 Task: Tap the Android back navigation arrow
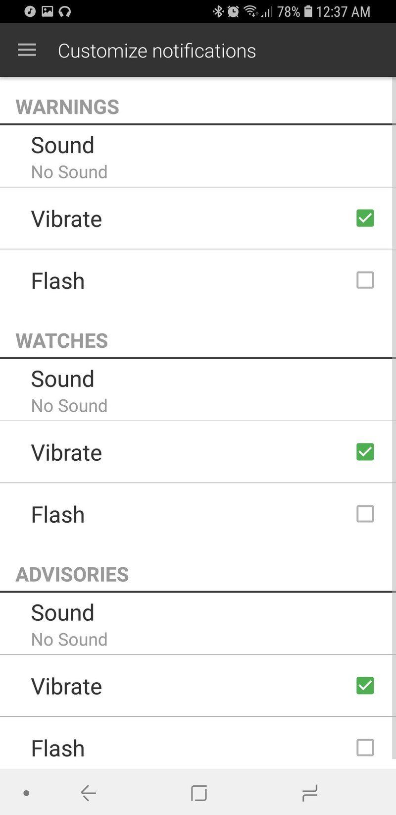(88, 793)
